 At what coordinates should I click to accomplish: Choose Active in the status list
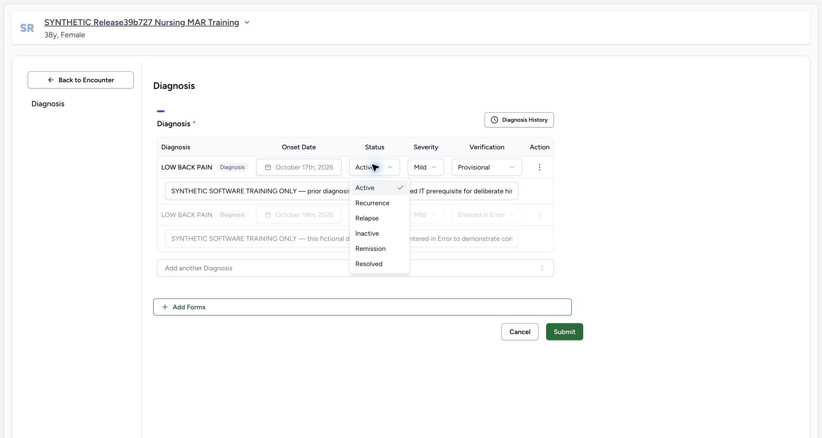pos(379,188)
